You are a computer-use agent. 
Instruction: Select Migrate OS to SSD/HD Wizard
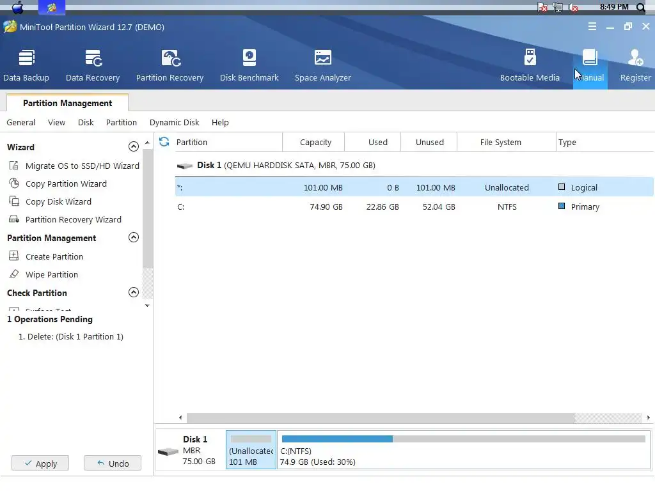click(x=83, y=166)
